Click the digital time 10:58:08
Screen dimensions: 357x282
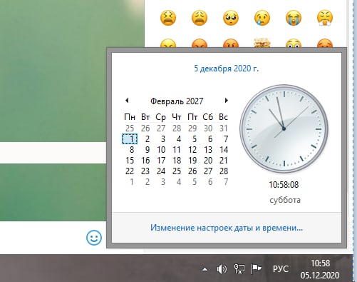coord(284,185)
